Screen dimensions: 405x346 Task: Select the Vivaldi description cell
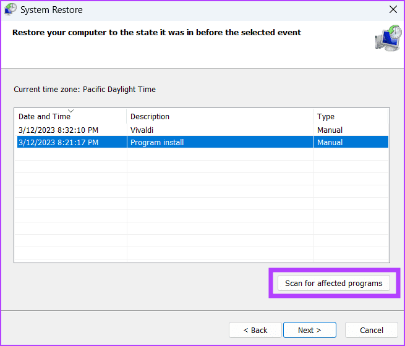tap(142, 130)
